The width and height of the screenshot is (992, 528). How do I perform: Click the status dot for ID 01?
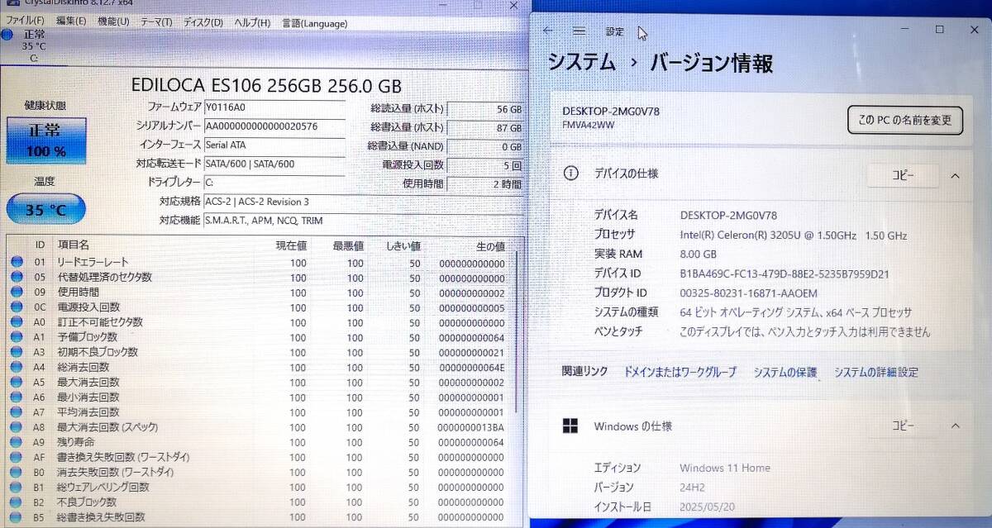[17, 263]
